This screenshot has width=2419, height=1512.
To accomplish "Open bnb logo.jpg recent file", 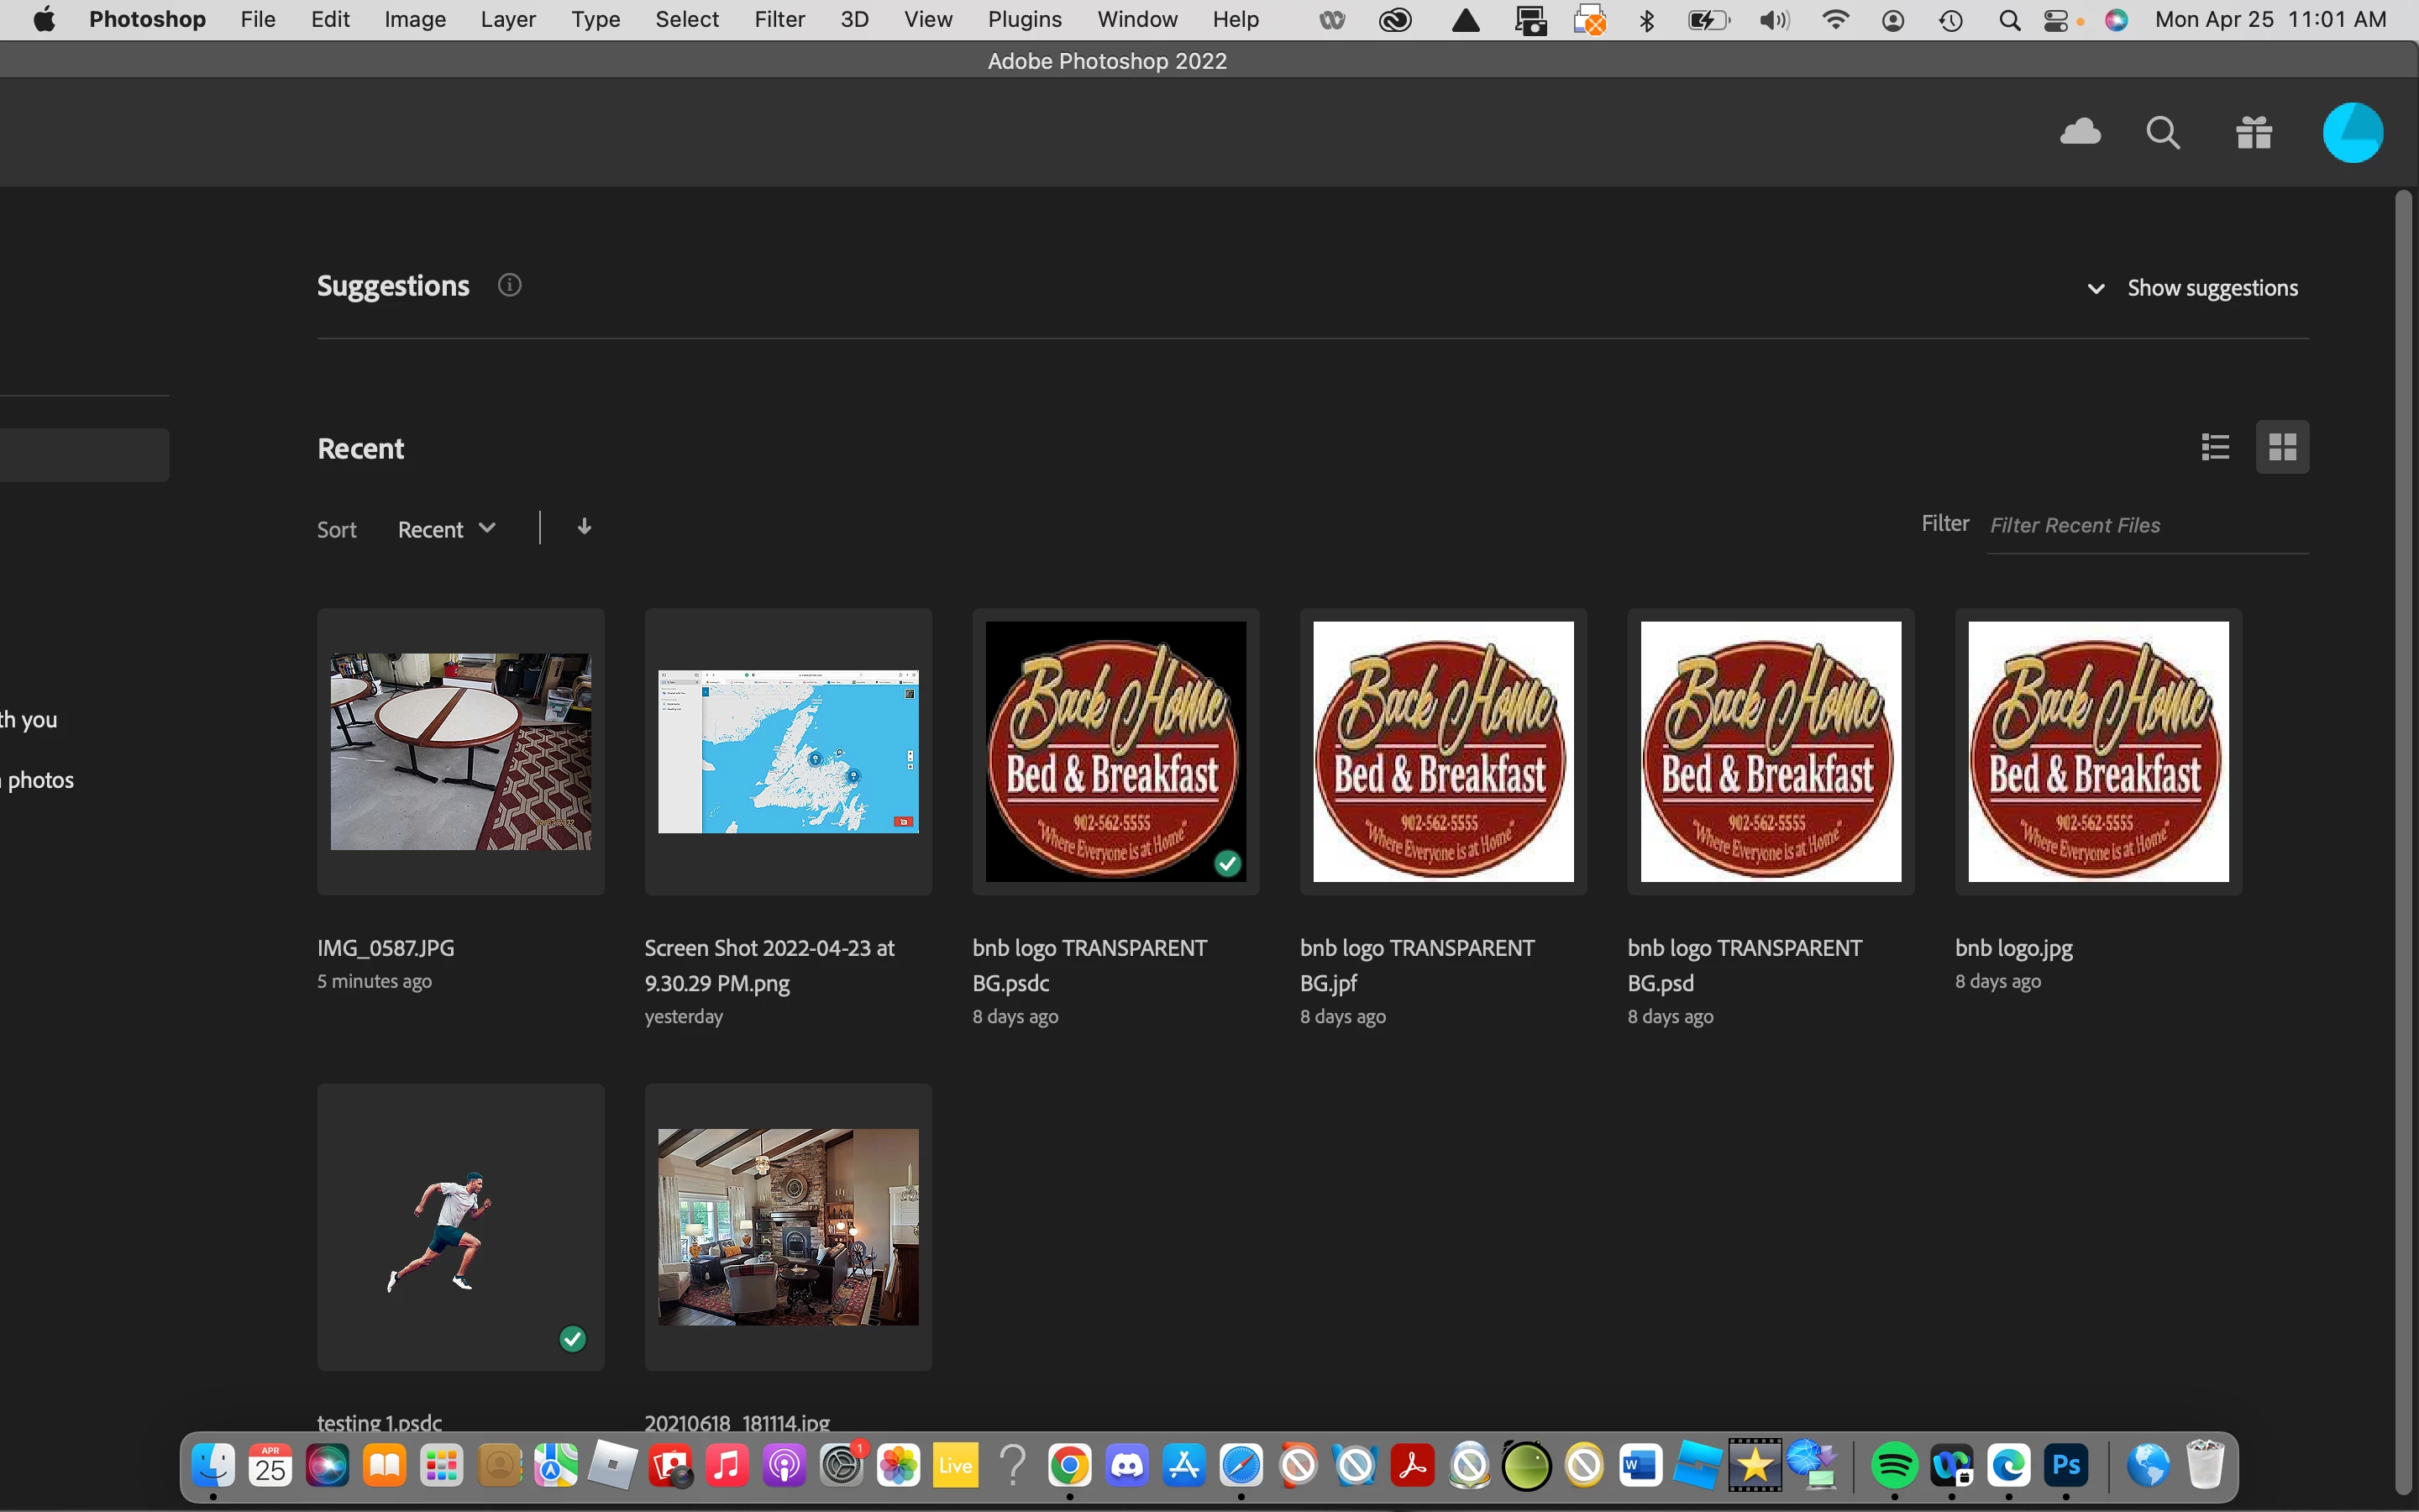I will 2097,752.
